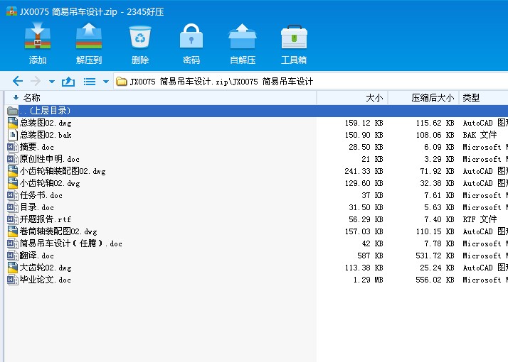
Task: Click the icon of 简易吊车设计(任腾).doc
Action: (x=12, y=243)
